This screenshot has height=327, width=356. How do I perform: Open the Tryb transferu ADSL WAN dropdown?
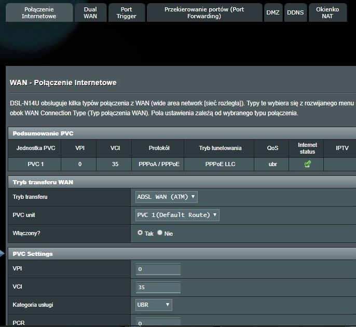166,197
